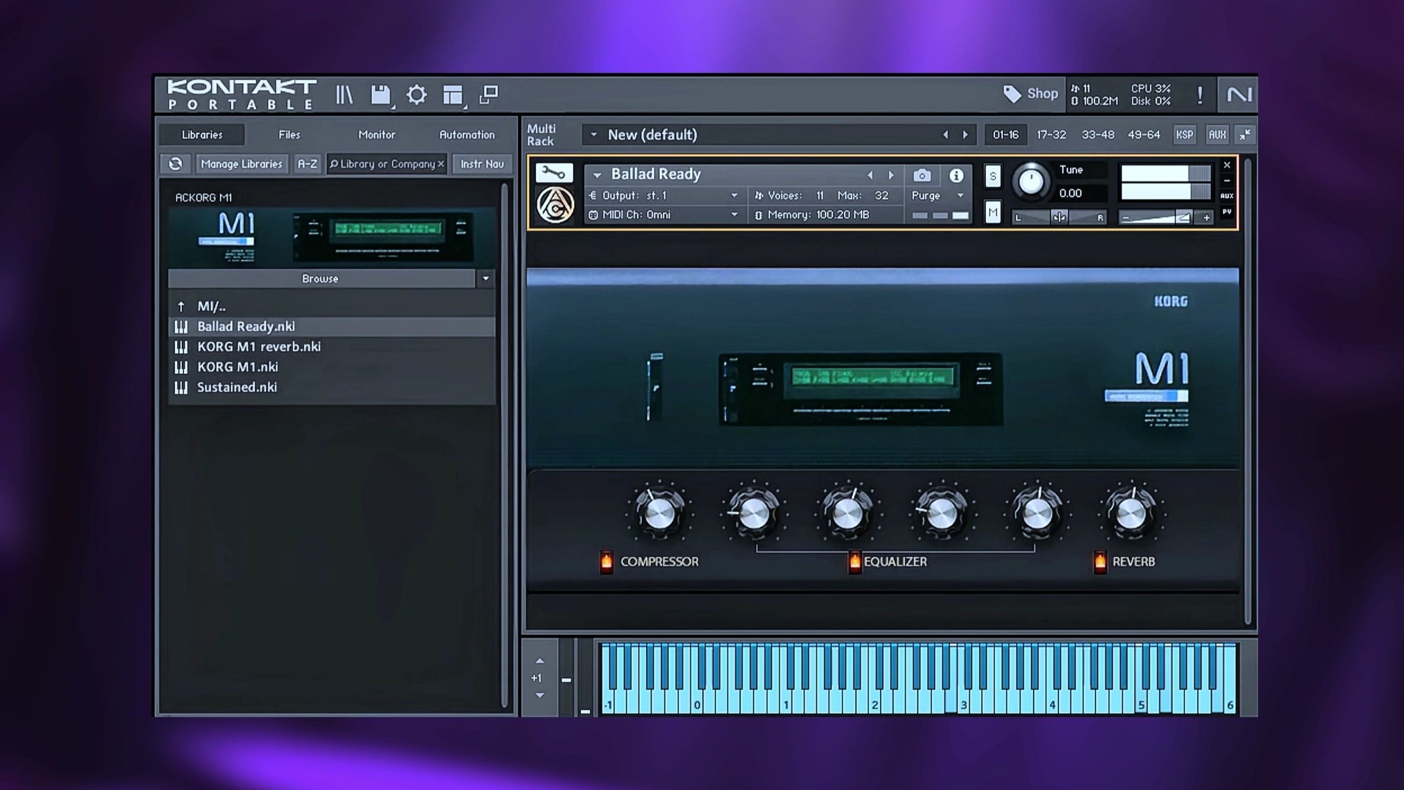Click the Shop link

1043,93
